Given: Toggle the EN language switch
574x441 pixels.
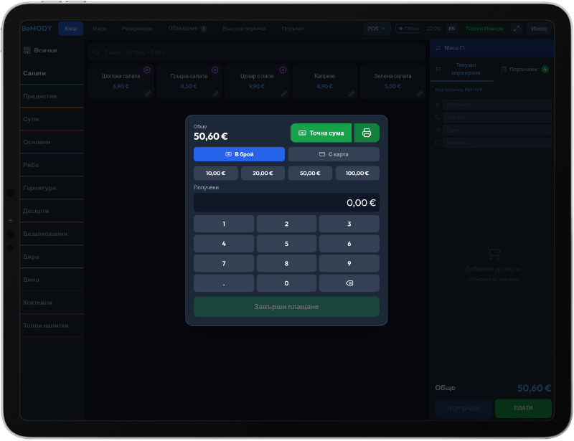Looking at the screenshot, I should click(x=452, y=29).
